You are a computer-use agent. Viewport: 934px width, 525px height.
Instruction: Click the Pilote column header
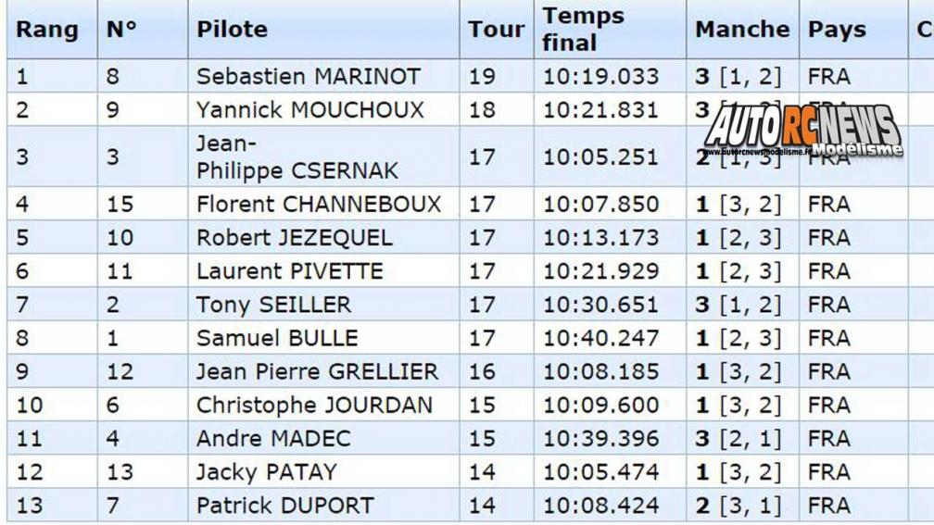point(232,30)
